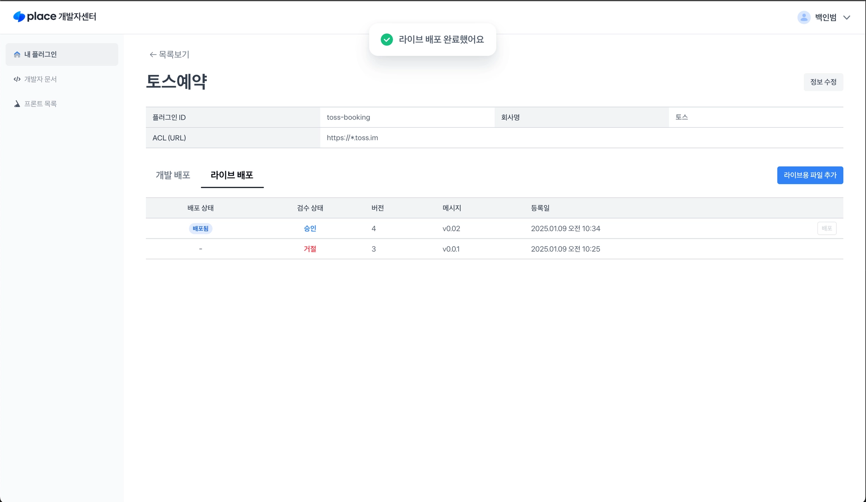
Task: Click the back arrow before 목록보기
Action: pos(153,55)
